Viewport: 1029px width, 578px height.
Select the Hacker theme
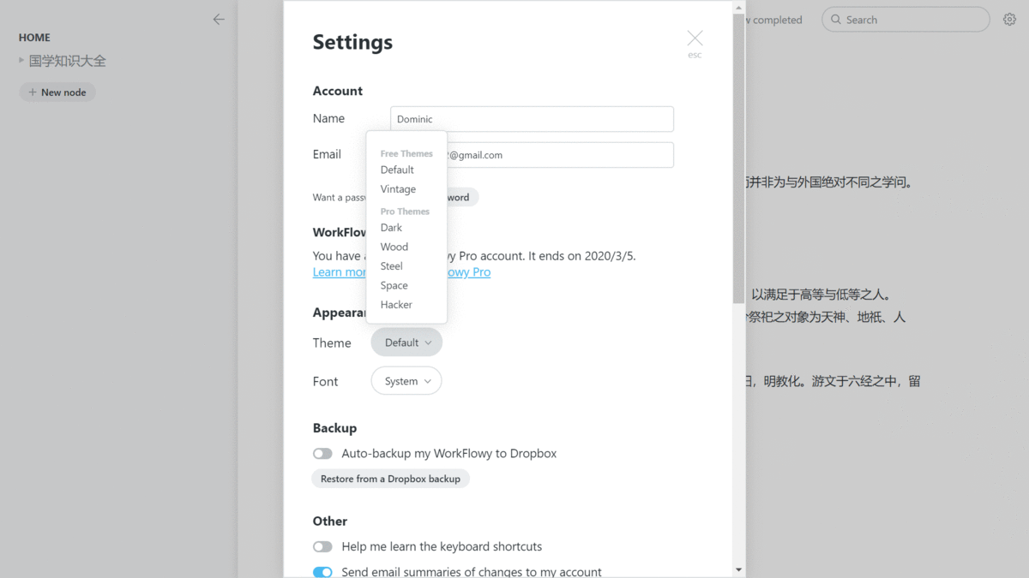(395, 304)
